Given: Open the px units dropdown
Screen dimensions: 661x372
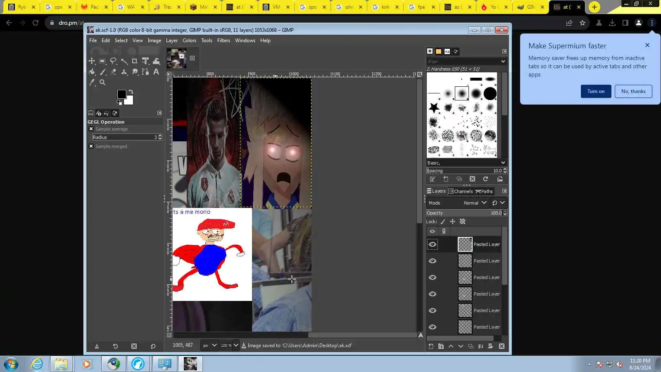Looking at the screenshot, I should click(209, 346).
